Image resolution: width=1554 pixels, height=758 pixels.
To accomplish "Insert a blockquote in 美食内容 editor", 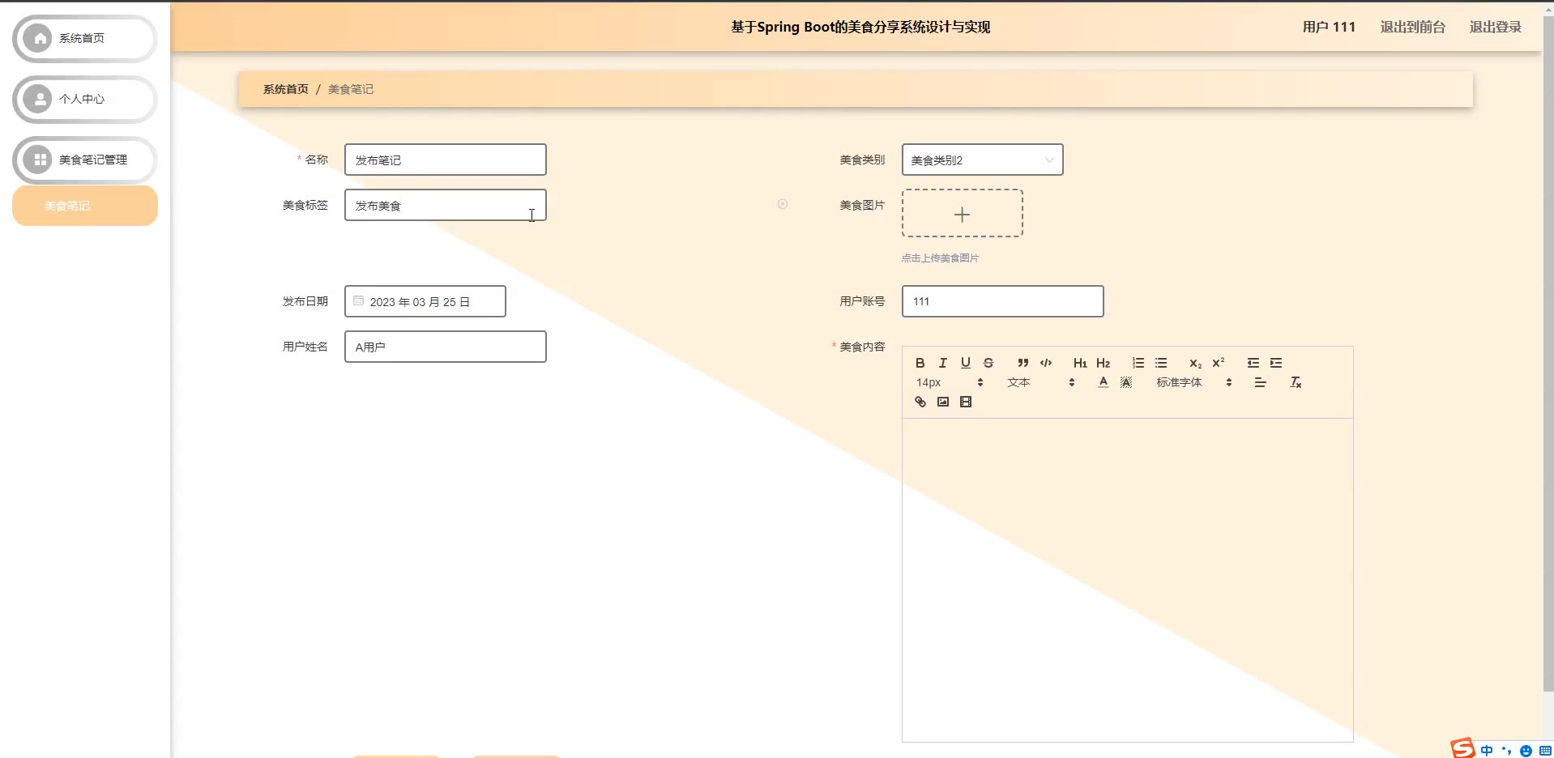I will 1023,363.
